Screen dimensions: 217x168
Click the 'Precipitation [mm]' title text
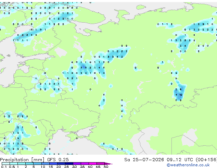[22, 160]
